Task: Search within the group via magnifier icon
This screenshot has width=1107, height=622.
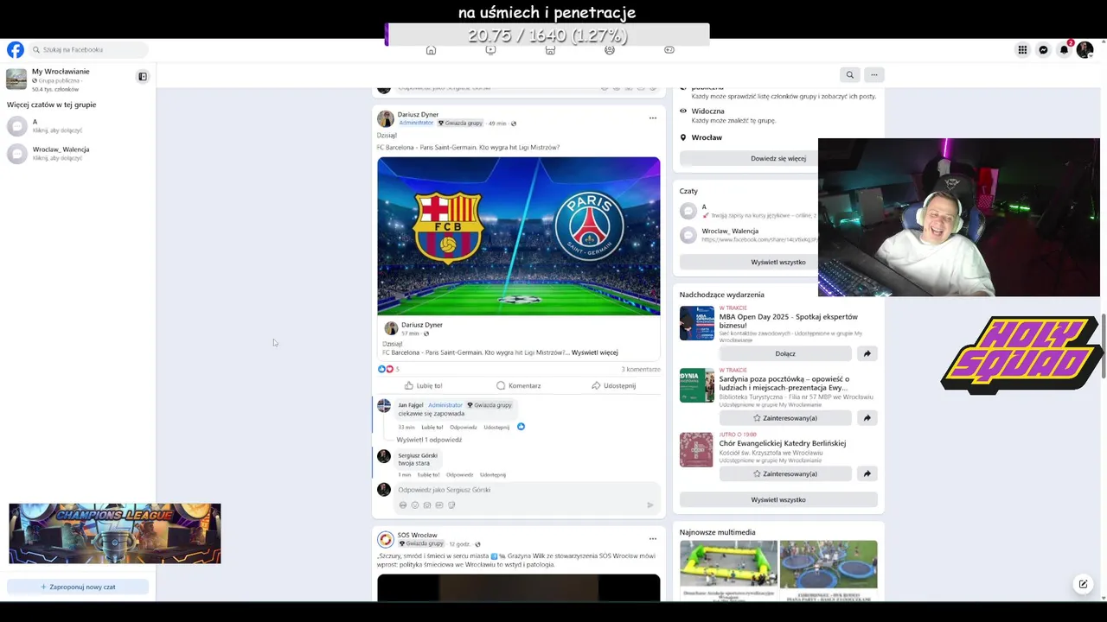Action: point(850,75)
